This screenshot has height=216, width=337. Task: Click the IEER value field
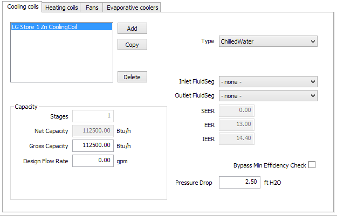tap(237, 138)
